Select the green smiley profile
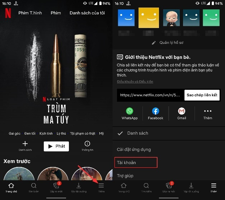Image resolution: width=225 pixels, height=200 pixels. [x=211, y=18]
